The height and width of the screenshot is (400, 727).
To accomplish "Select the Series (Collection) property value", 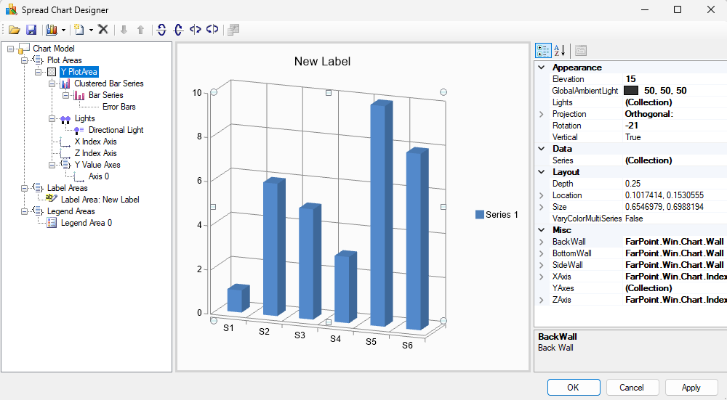I will [x=675, y=160].
